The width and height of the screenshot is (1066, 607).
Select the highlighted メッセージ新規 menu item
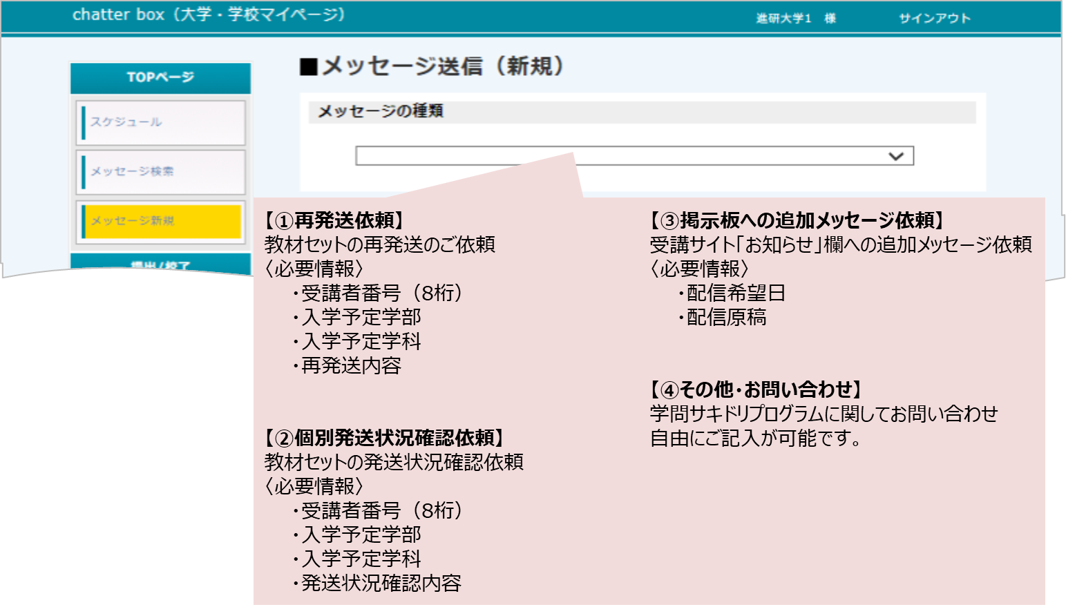coord(160,221)
